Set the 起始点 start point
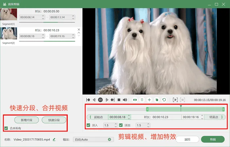The image size is (230, 147). (97, 117)
